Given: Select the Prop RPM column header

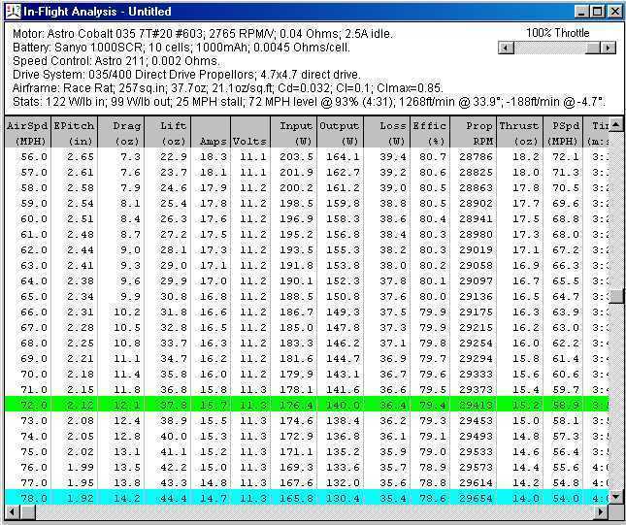Looking at the screenshot, I should [x=473, y=132].
